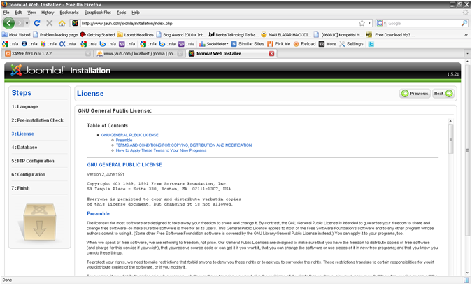The height and width of the screenshot is (286, 472).
Task: Open the View menu
Action: pyautogui.click(x=31, y=13)
